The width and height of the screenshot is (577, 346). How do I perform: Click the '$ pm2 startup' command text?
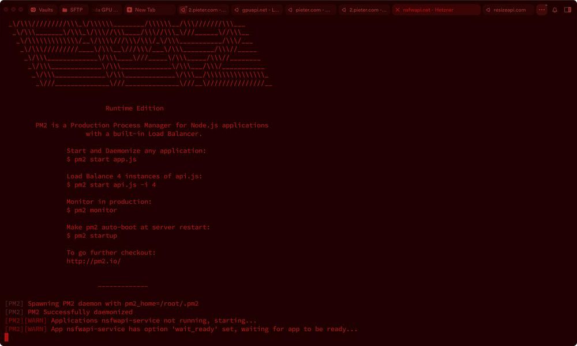click(92, 236)
